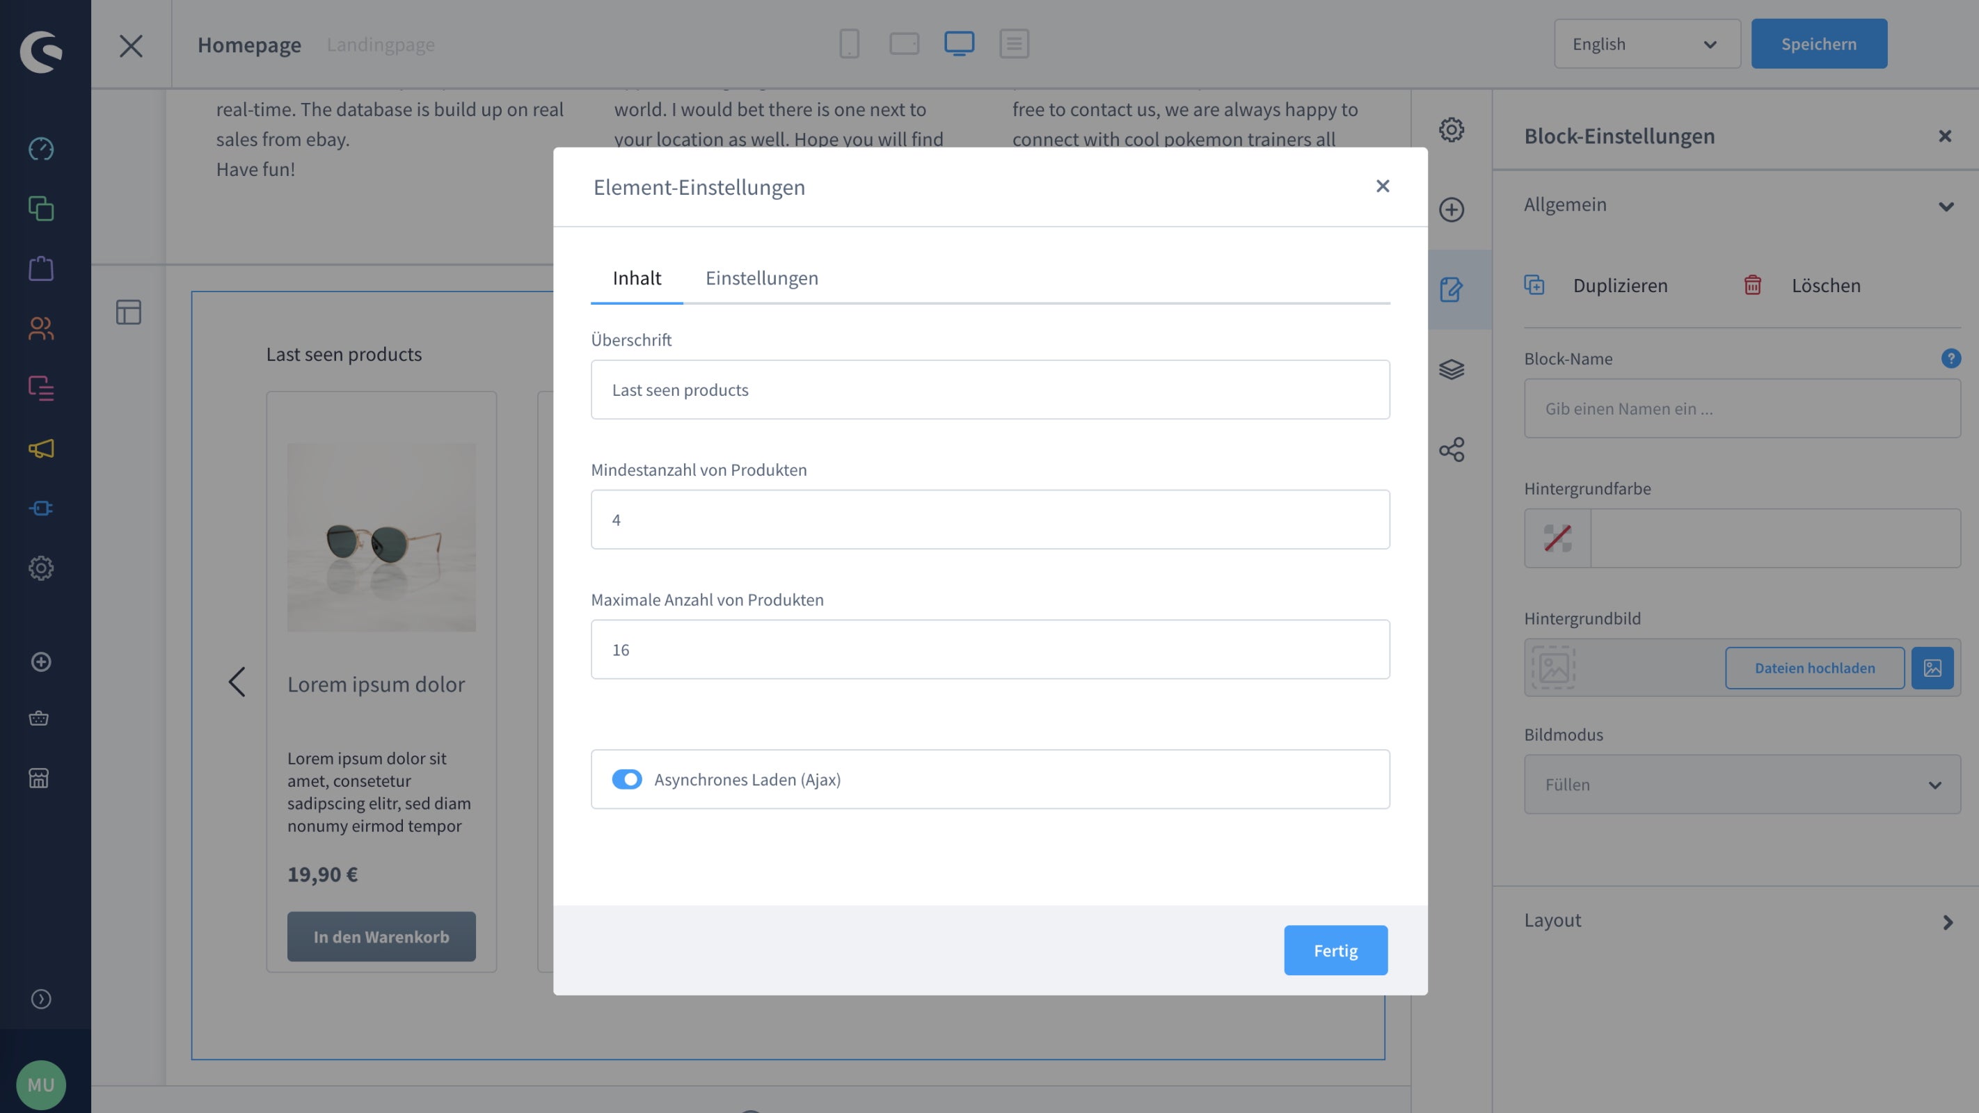Open the basket sales channel icon
The image size is (1979, 1113).
(38, 718)
